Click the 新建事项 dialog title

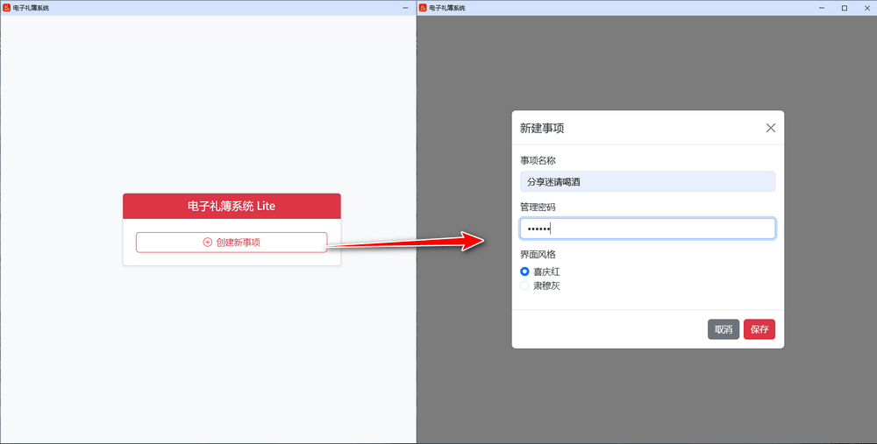click(x=542, y=128)
